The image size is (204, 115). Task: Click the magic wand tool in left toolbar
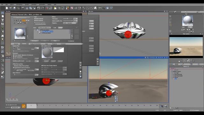3,73
